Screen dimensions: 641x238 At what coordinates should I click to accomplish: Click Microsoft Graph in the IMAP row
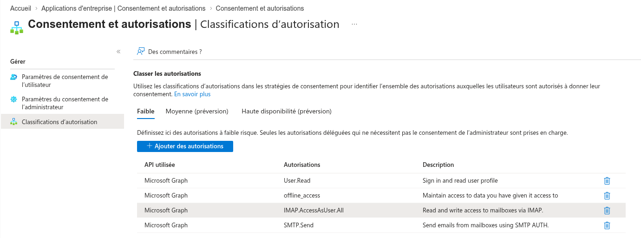click(166, 211)
